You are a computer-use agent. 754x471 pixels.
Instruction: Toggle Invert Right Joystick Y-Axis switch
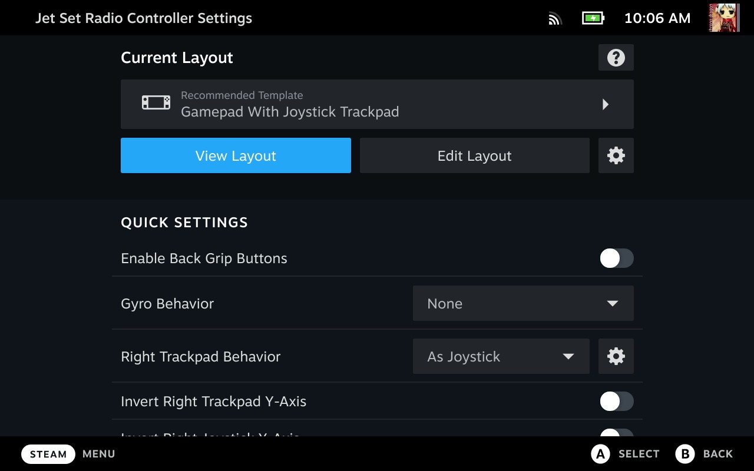[616, 433]
